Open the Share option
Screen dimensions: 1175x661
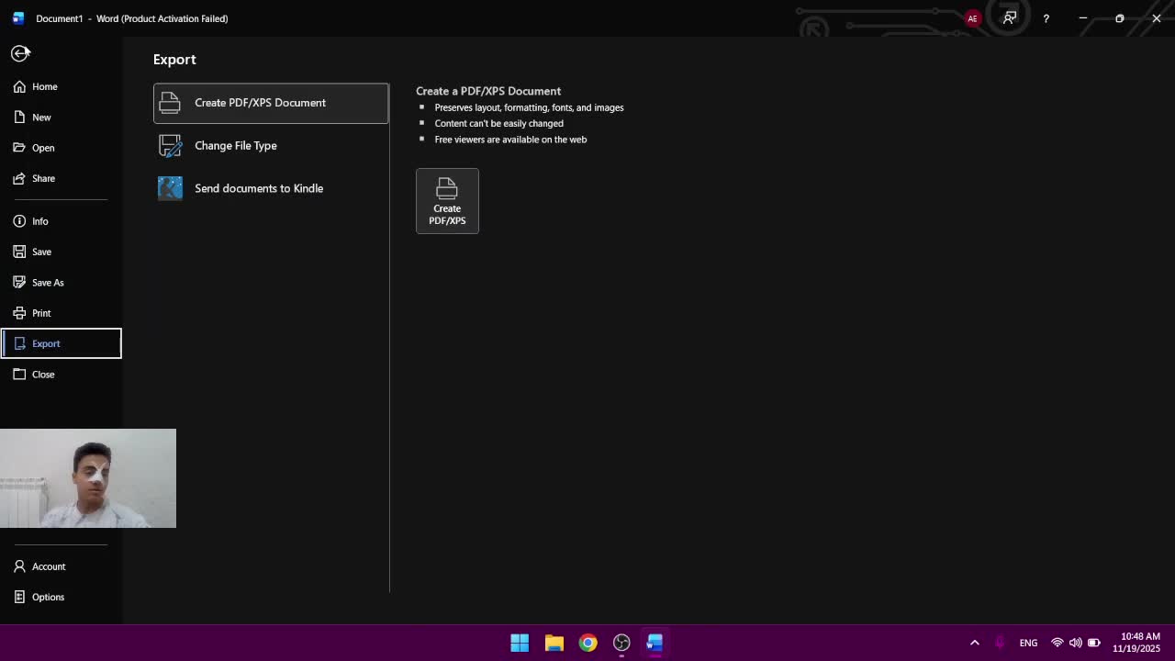click(x=43, y=178)
